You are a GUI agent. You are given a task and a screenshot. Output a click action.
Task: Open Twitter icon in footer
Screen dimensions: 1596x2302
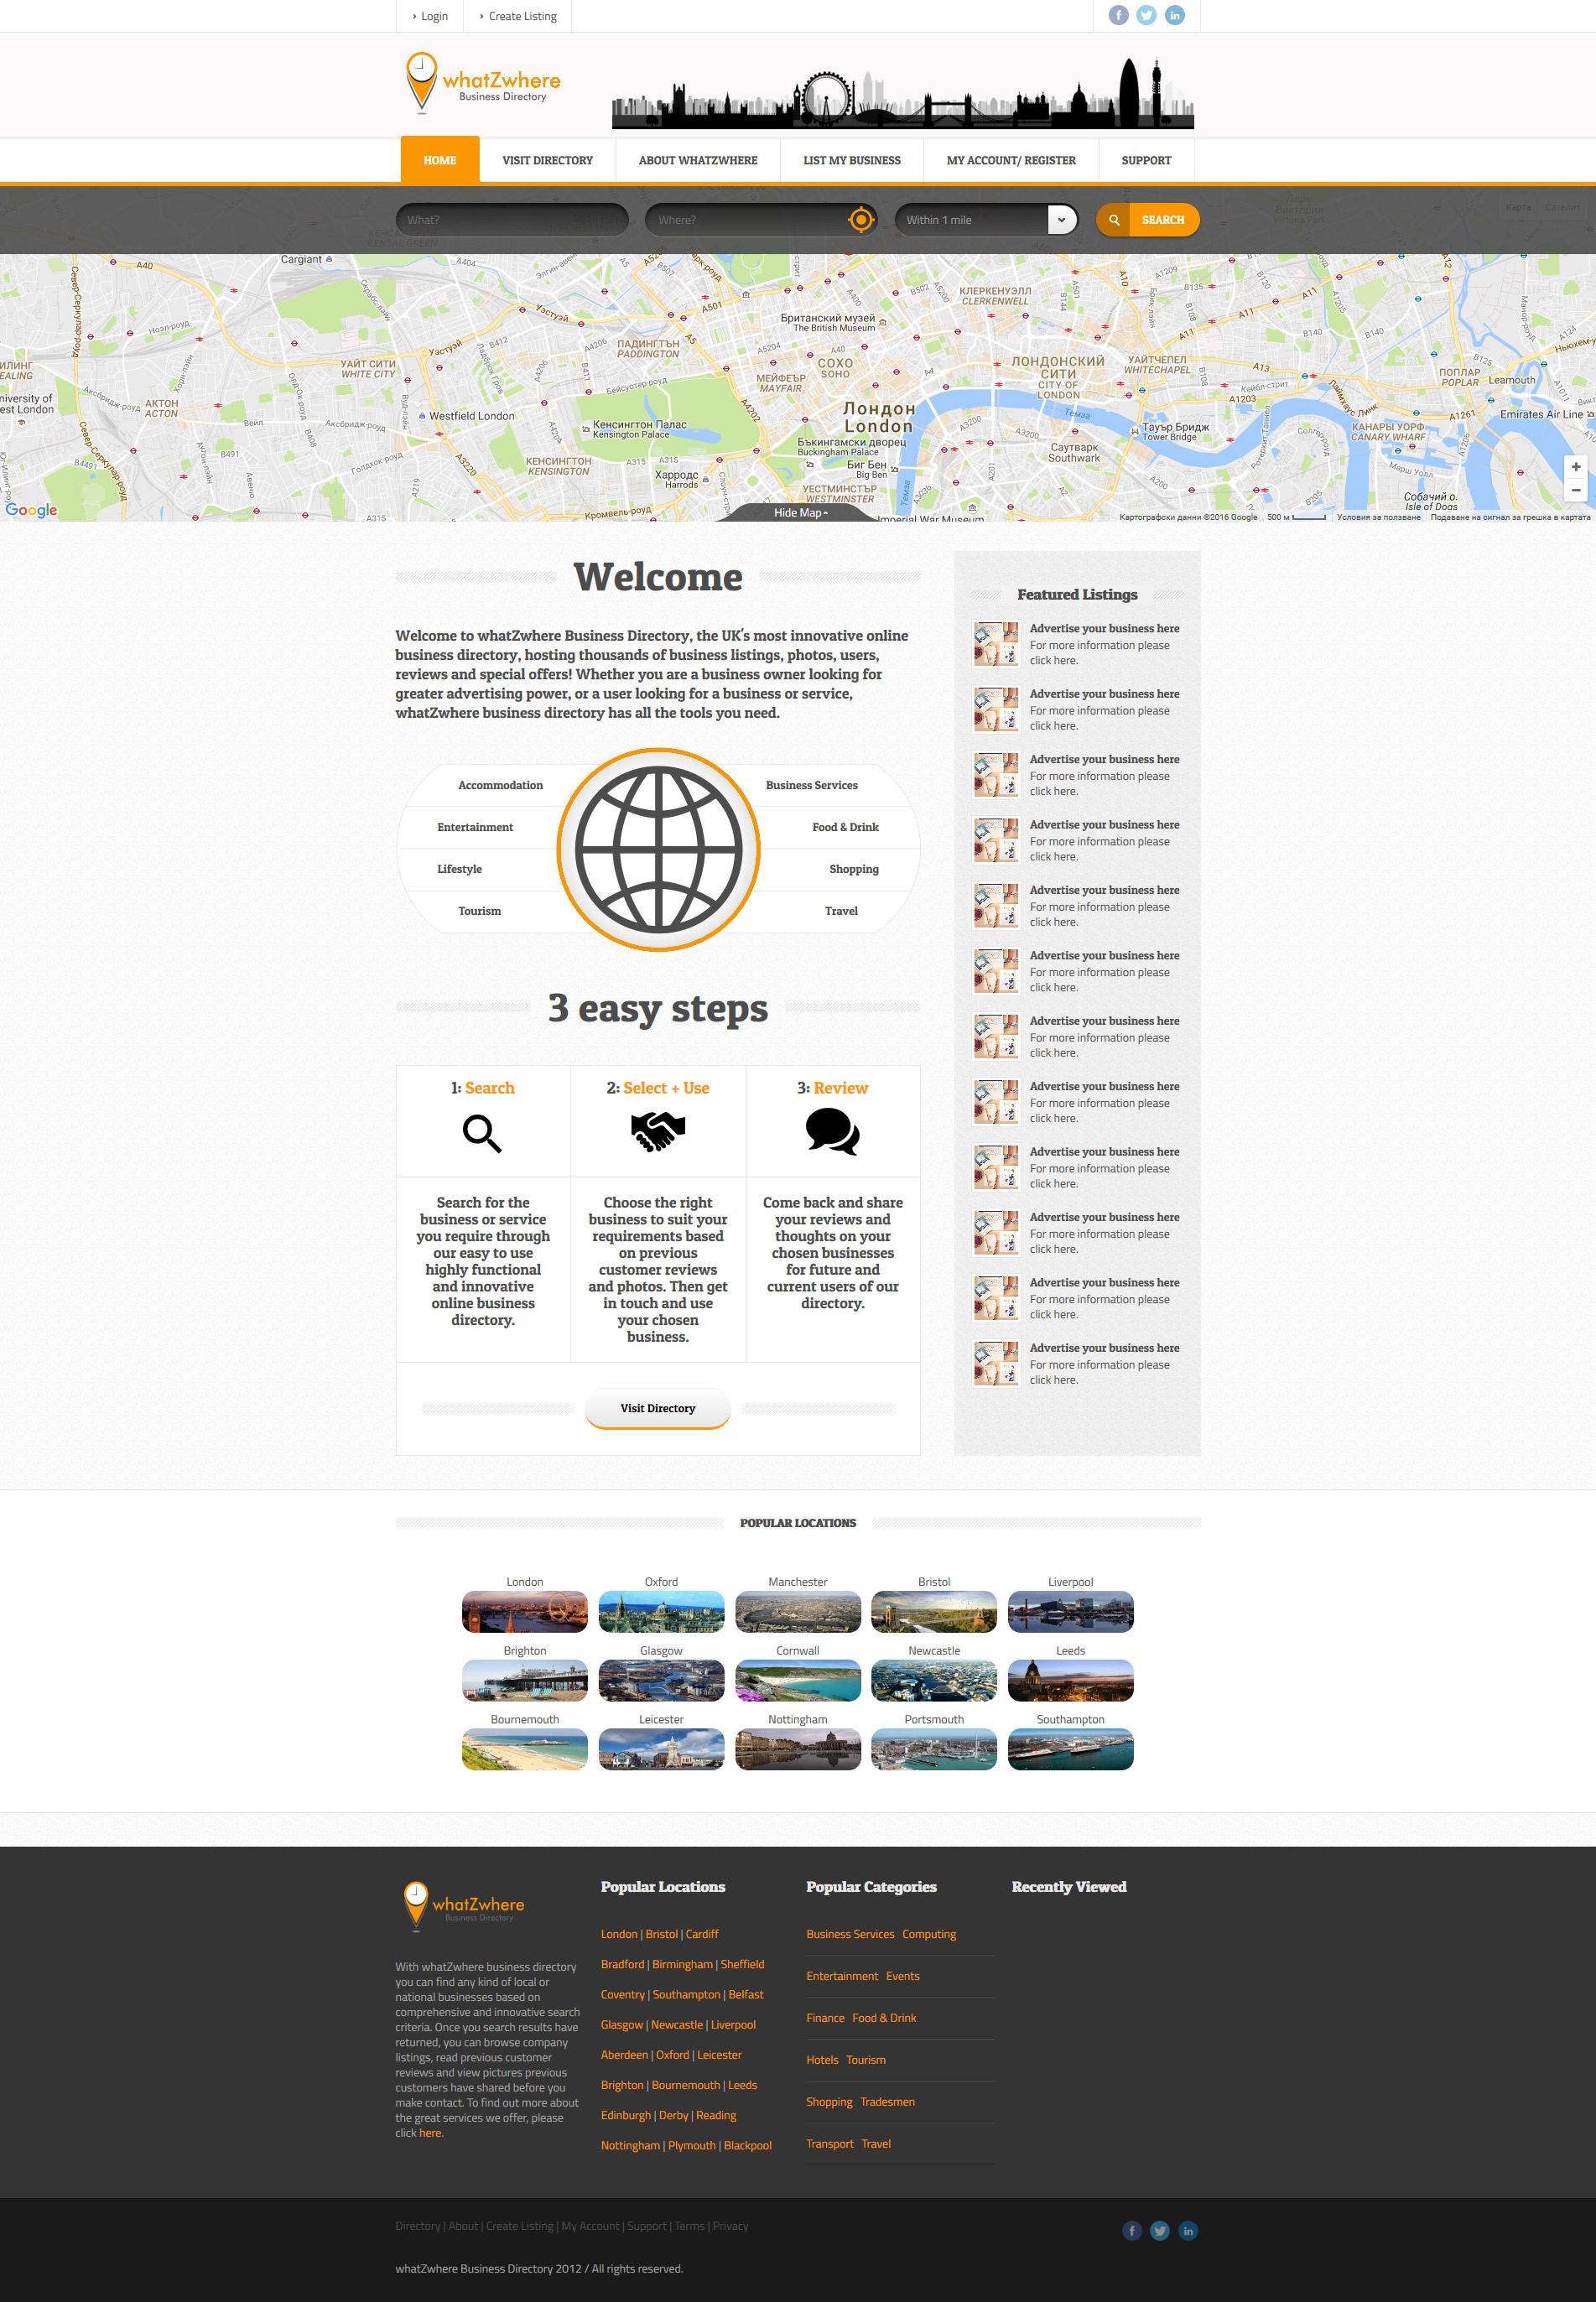tap(1159, 2230)
